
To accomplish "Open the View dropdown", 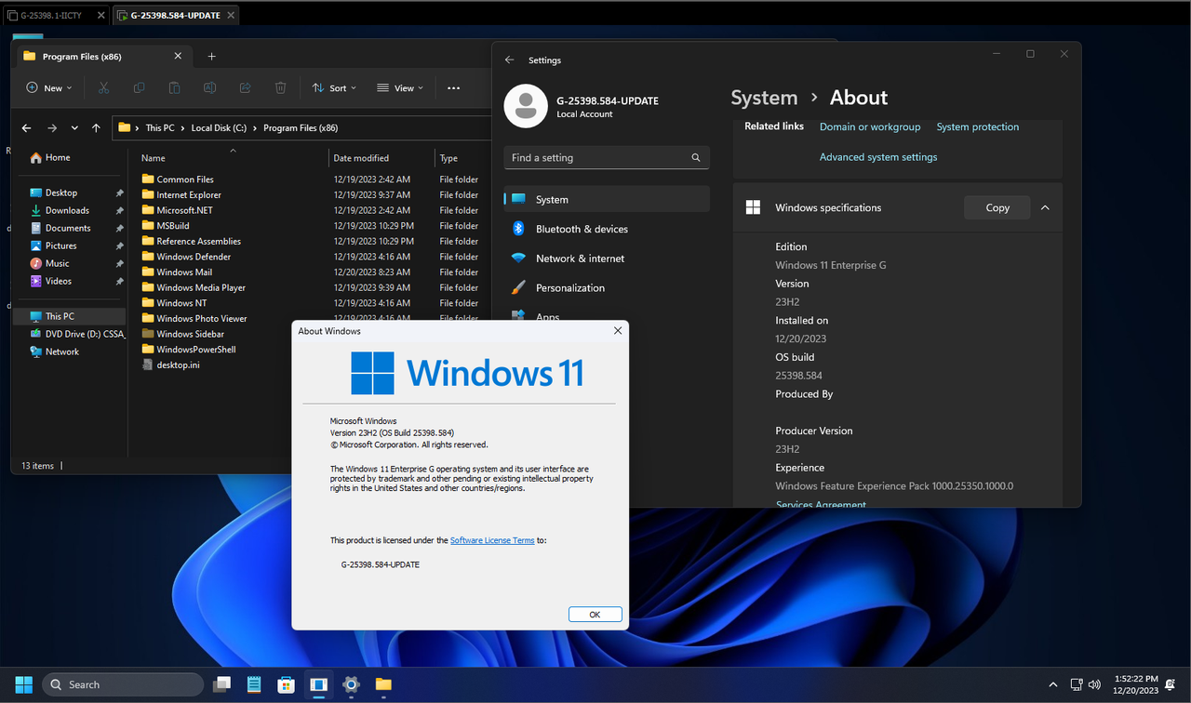I will [400, 87].
